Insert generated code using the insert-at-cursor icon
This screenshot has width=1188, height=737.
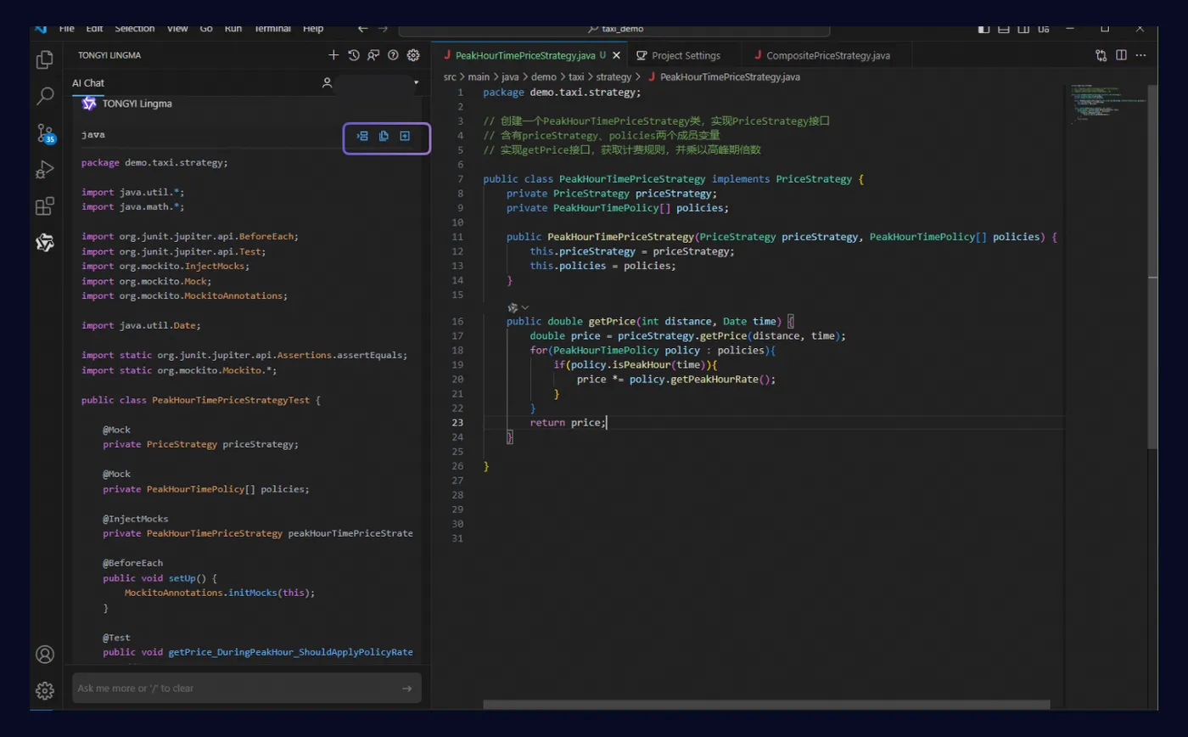point(362,137)
